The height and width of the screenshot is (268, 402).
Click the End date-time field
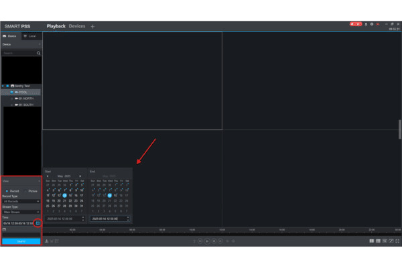click(x=108, y=219)
